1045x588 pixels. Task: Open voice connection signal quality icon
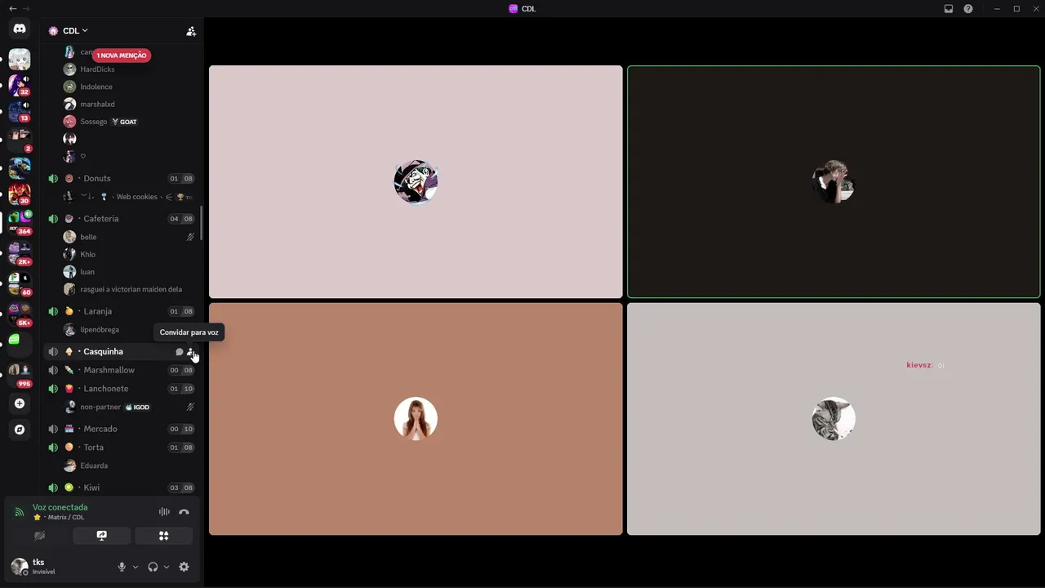coord(20,512)
